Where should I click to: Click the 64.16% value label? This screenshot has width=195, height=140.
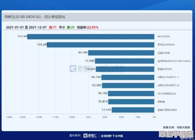point(96,77)
